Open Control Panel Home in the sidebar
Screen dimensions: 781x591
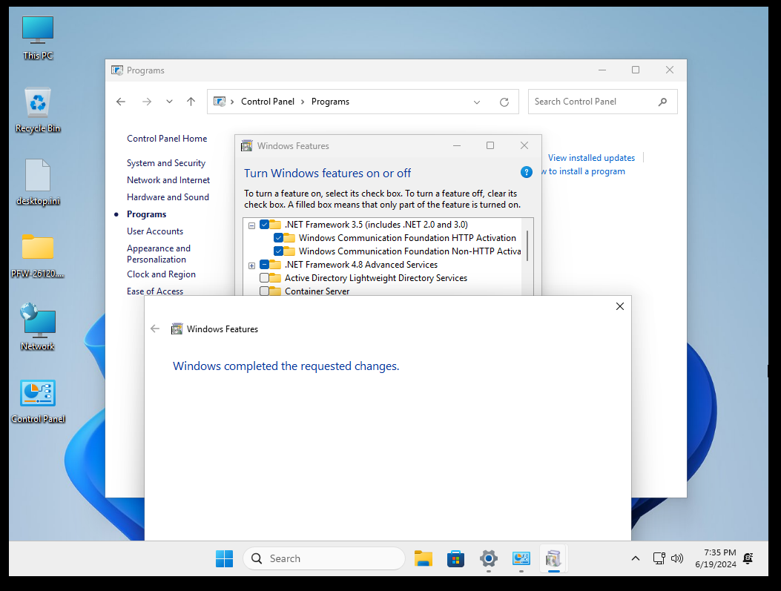tap(167, 139)
